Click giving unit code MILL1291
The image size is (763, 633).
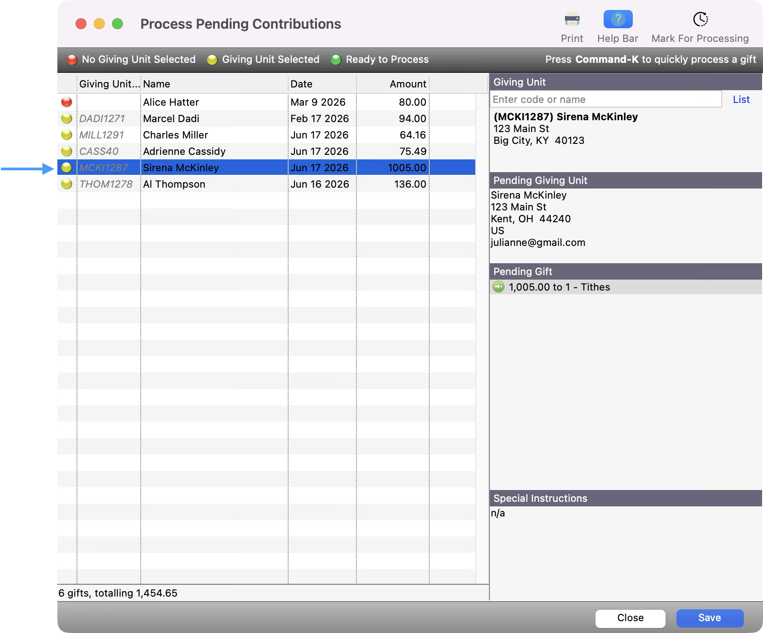[x=102, y=135]
